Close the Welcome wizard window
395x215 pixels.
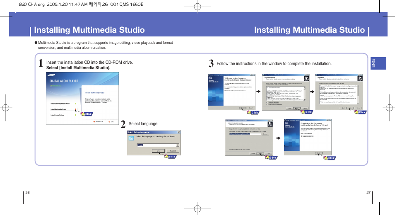coord(254,75)
